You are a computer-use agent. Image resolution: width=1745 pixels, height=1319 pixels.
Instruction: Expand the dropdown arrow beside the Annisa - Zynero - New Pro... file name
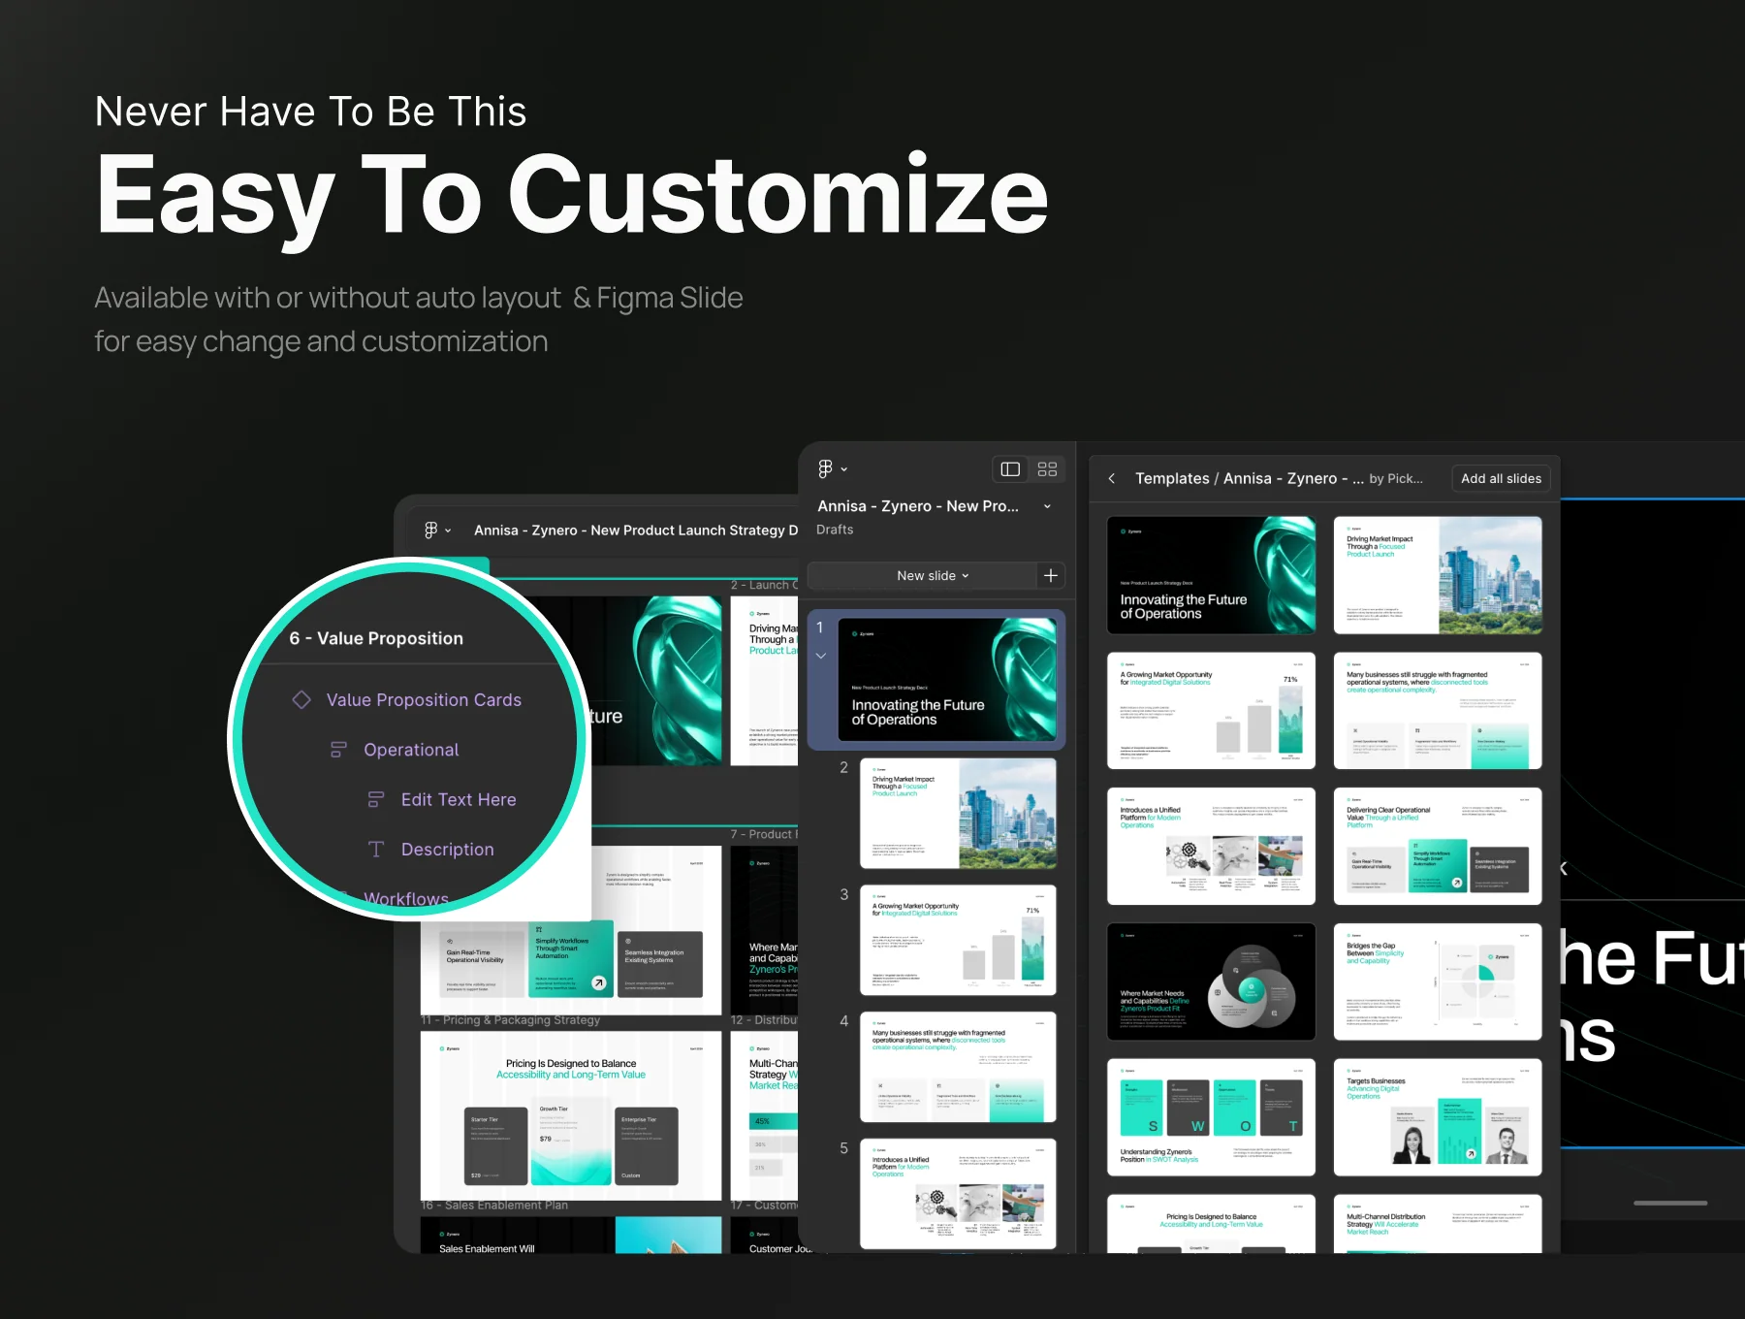coord(1047,506)
